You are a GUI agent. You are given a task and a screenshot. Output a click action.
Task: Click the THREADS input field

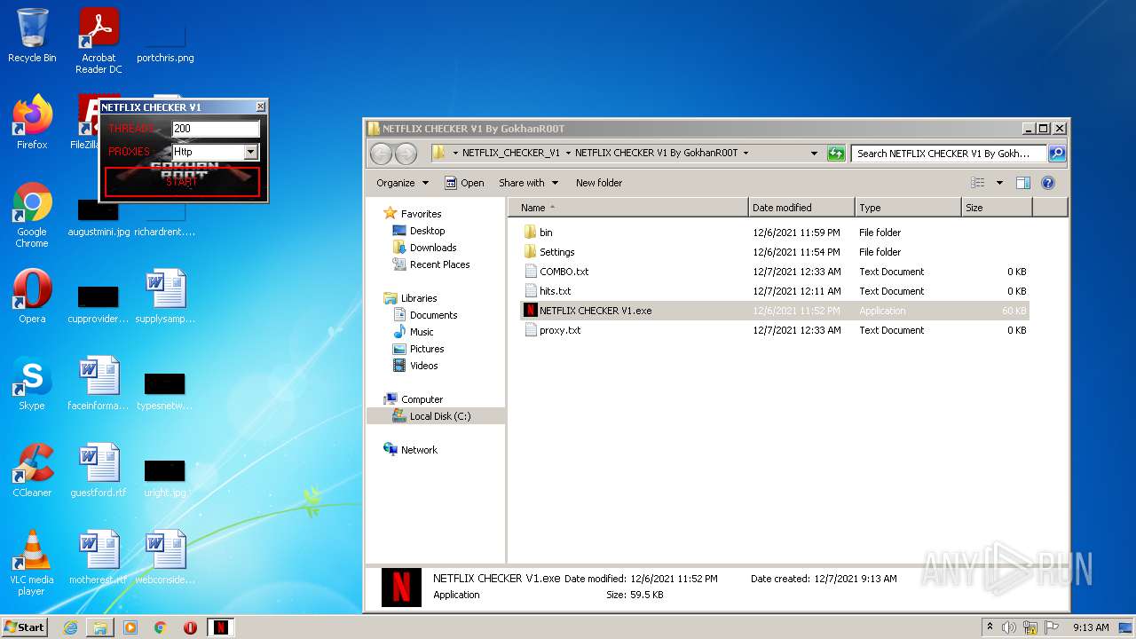[216, 129]
